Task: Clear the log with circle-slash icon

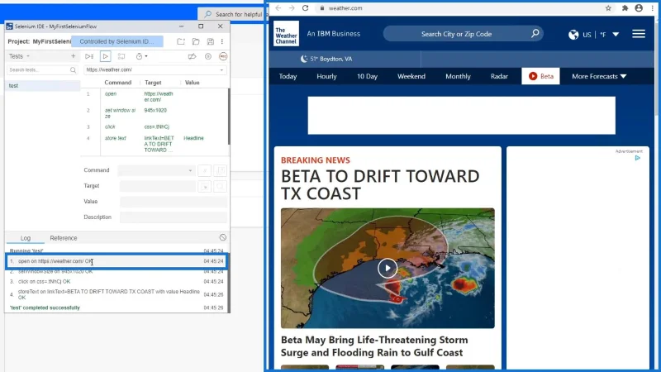Action: [222, 237]
